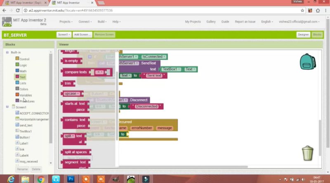The image size is (330, 183).
Task: Pick the 'is empty' text block
Action: pyautogui.click(x=71, y=61)
